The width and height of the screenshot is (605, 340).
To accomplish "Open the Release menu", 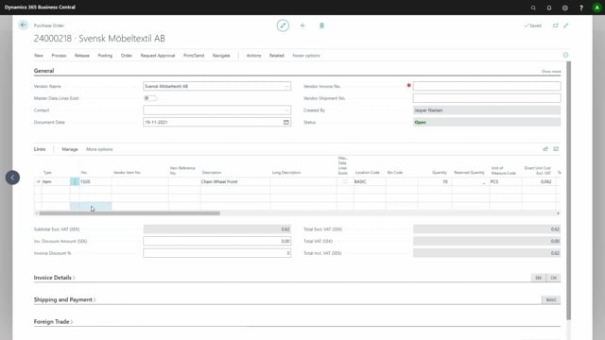I will pos(82,56).
